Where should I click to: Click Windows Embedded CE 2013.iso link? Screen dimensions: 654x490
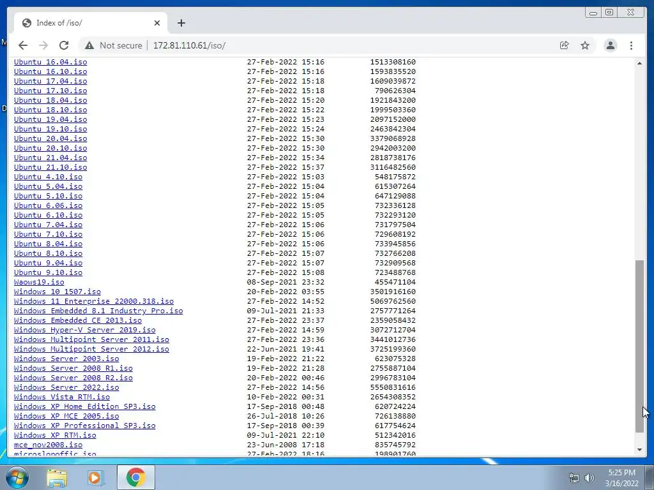[x=77, y=321]
